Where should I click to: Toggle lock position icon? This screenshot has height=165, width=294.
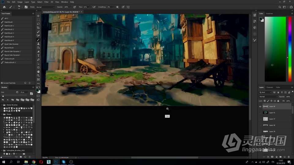tap(271, 101)
